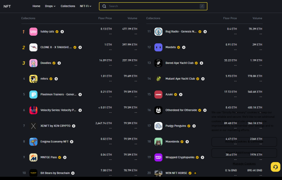
Task: Open the Enigma Economy NFT avatar
Action: [x=33, y=142]
